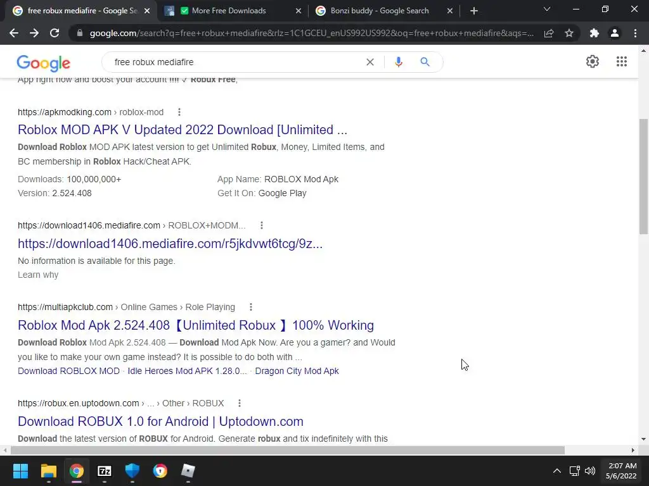Open a new browser tab
The height and width of the screenshot is (486, 649).
click(474, 11)
